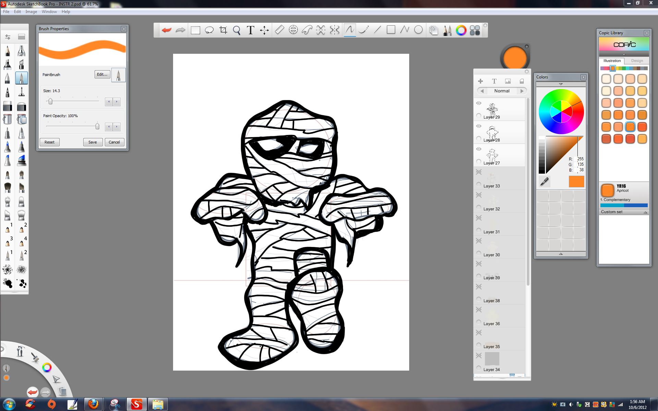Show hidden Layer 33

479,172
